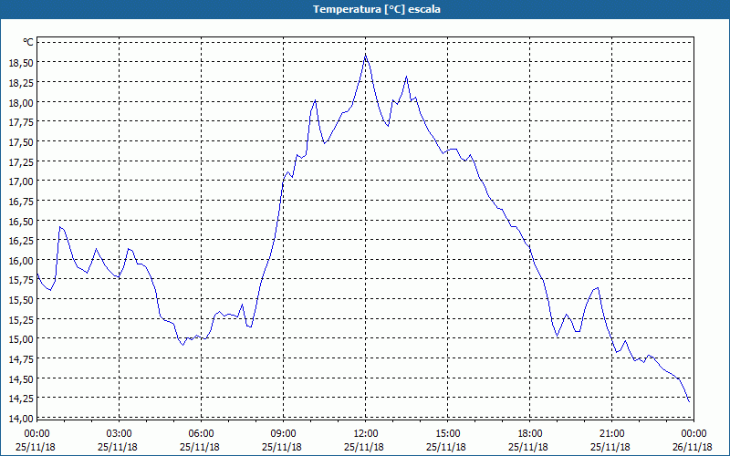Image resolution: width=730 pixels, height=456 pixels.
Task: Click the 14,50 axis value
Action: [x=21, y=378]
